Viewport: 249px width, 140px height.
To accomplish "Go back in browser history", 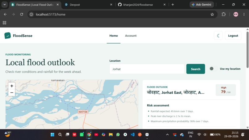I will (5, 15).
